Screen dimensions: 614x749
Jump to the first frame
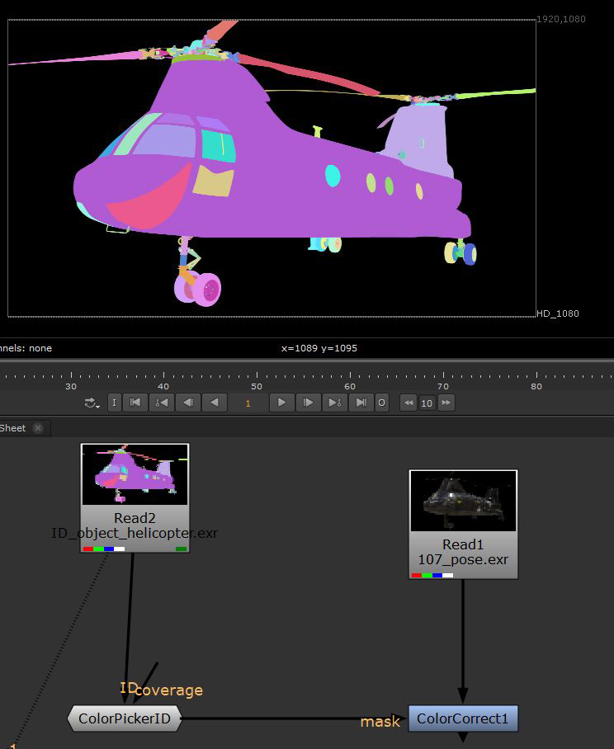136,403
